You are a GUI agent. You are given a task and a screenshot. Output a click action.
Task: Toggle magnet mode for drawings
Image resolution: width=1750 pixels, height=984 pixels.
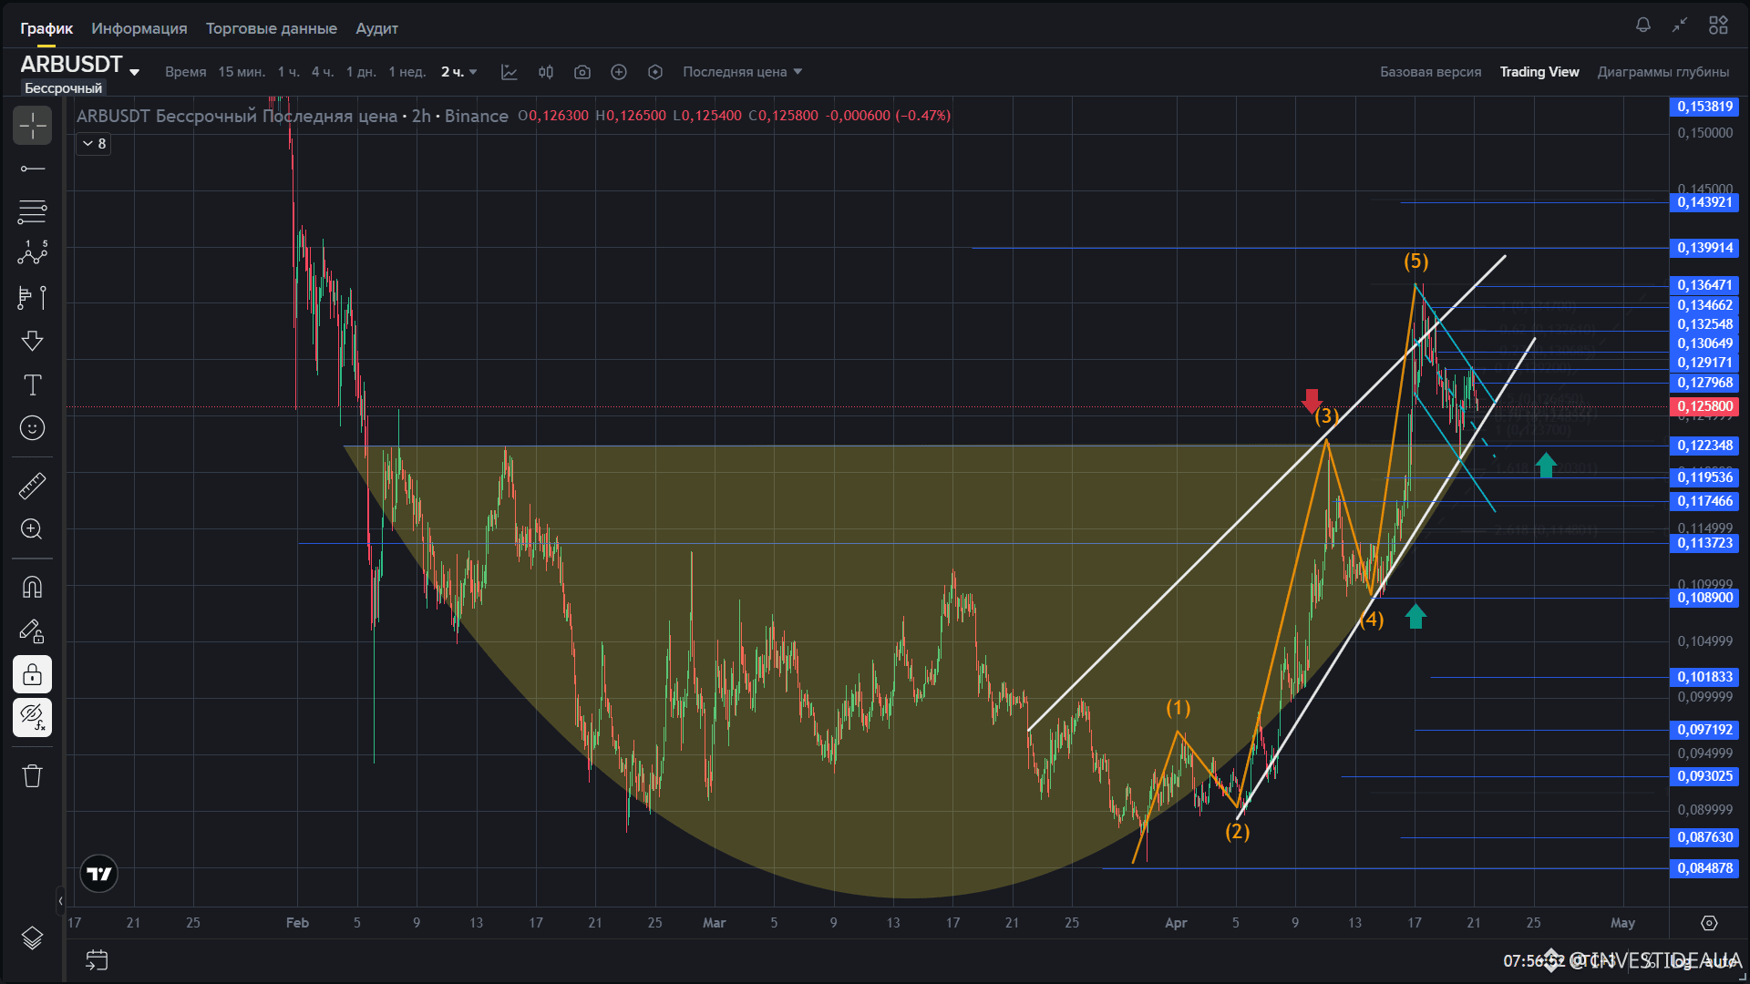(32, 588)
